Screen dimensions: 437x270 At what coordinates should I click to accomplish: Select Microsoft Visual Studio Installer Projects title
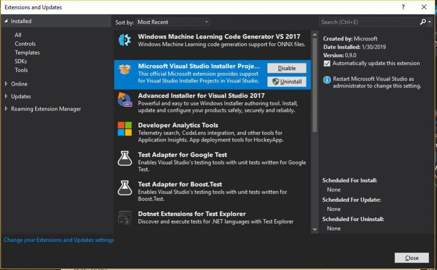tap(199, 66)
